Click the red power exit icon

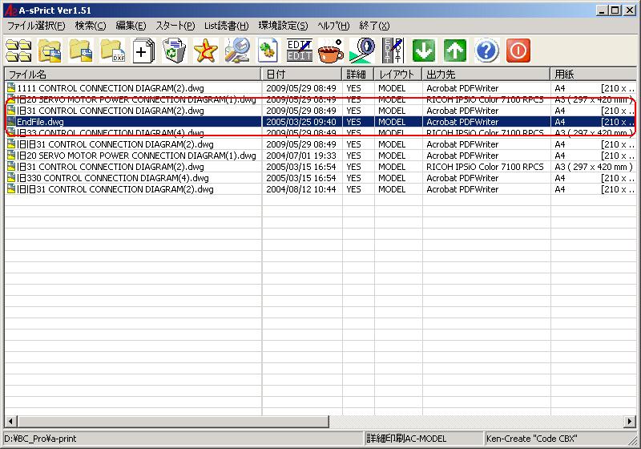tap(518, 51)
